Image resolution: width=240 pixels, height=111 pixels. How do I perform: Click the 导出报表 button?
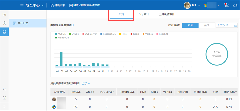point(58,5)
